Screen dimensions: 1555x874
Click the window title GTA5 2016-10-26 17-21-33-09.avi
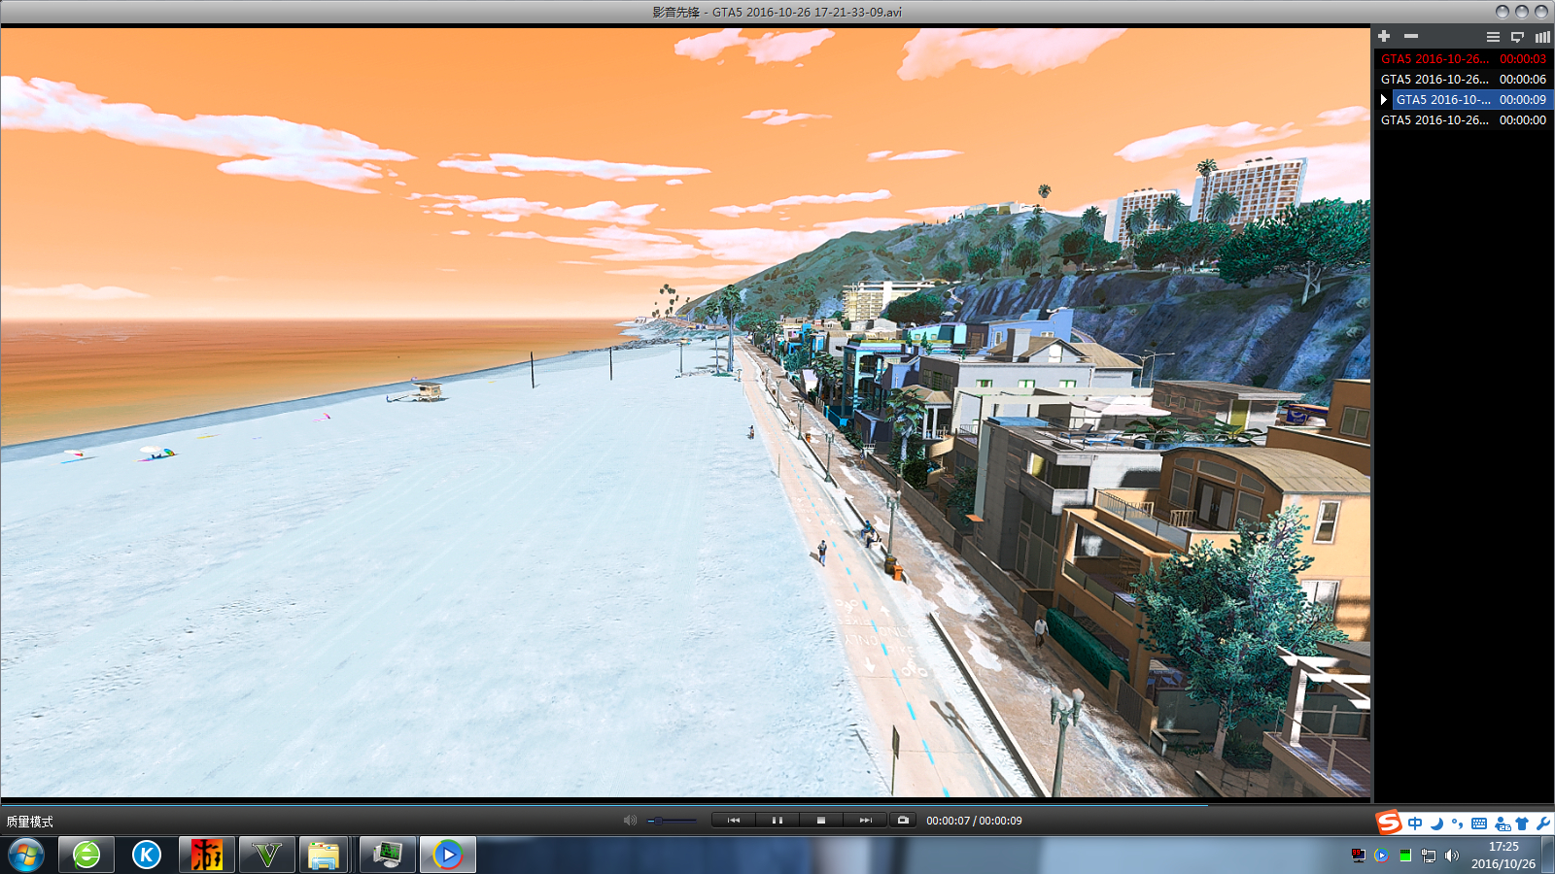807,12
